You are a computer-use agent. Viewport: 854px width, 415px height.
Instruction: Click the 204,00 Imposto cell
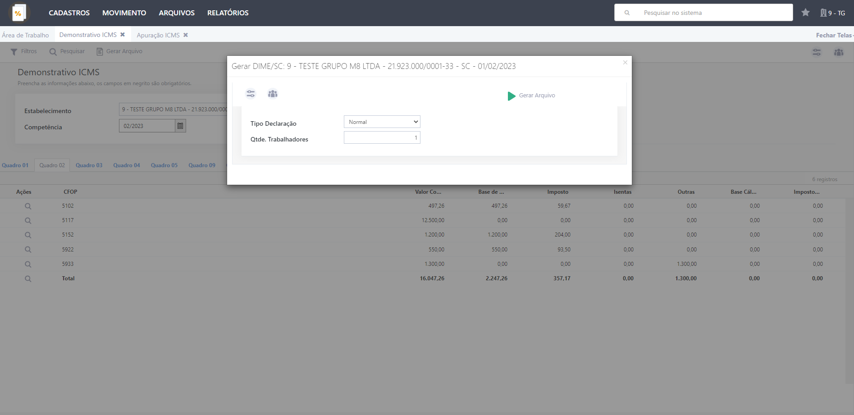(562, 235)
